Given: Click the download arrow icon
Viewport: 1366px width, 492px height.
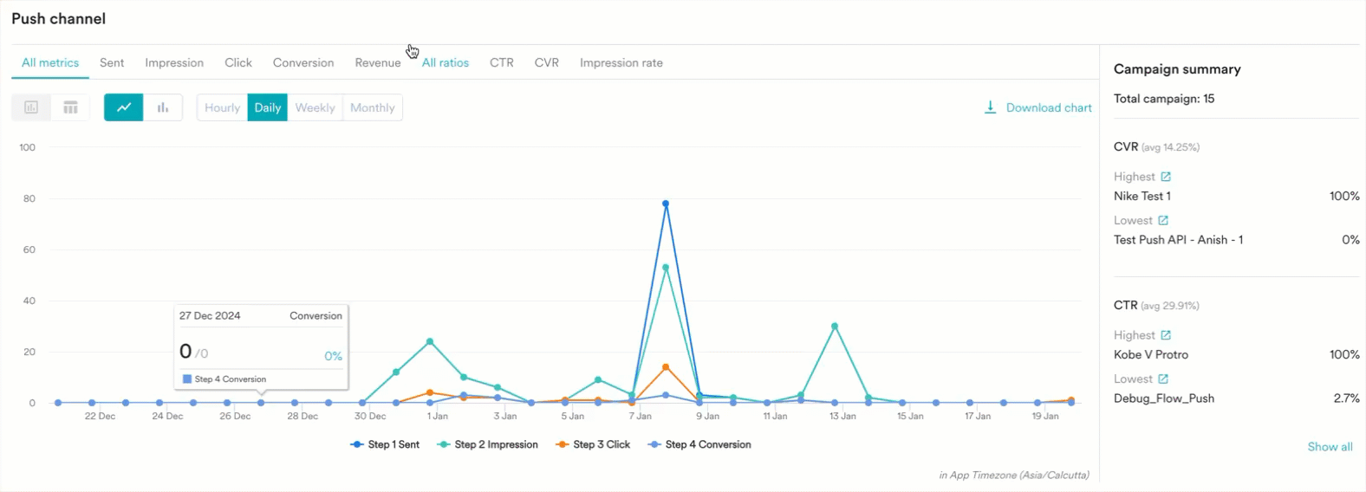Looking at the screenshot, I should (x=990, y=107).
